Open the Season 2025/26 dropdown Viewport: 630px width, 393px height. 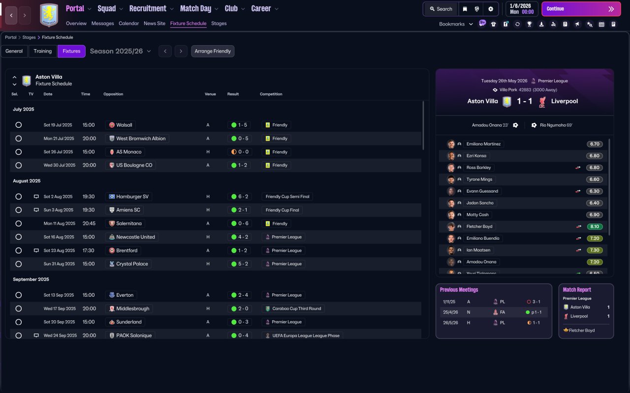point(121,51)
